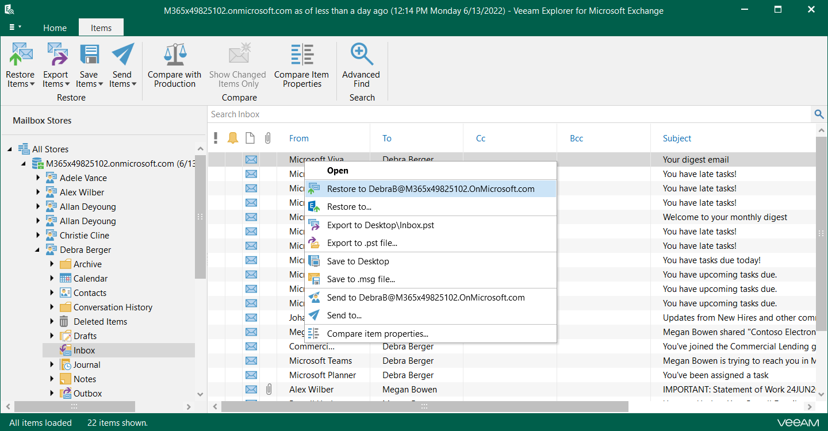Click inside the Search Inbox field
The image size is (828, 431).
(x=509, y=114)
